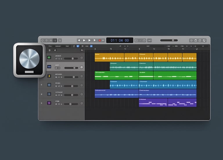Select the first bright green region
Viewport: 223px width, 160px height.
click(117, 76)
